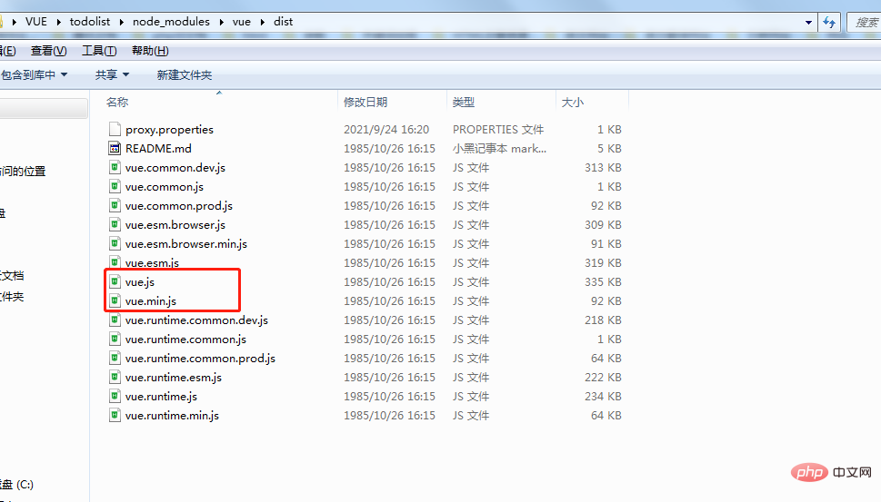Go to the VUE folder in the path
Image resolution: width=881 pixels, height=502 pixels.
[x=36, y=22]
